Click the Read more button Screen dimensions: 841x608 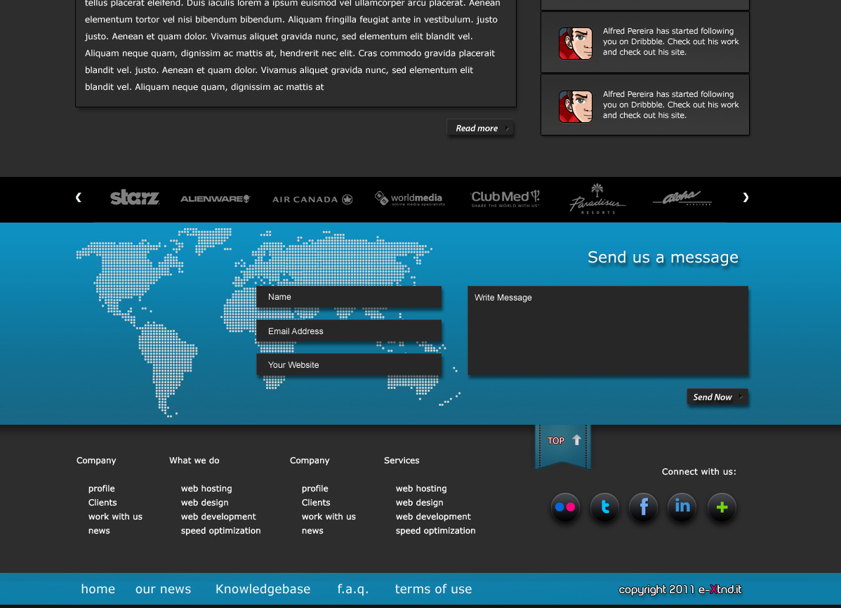[x=480, y=128]
